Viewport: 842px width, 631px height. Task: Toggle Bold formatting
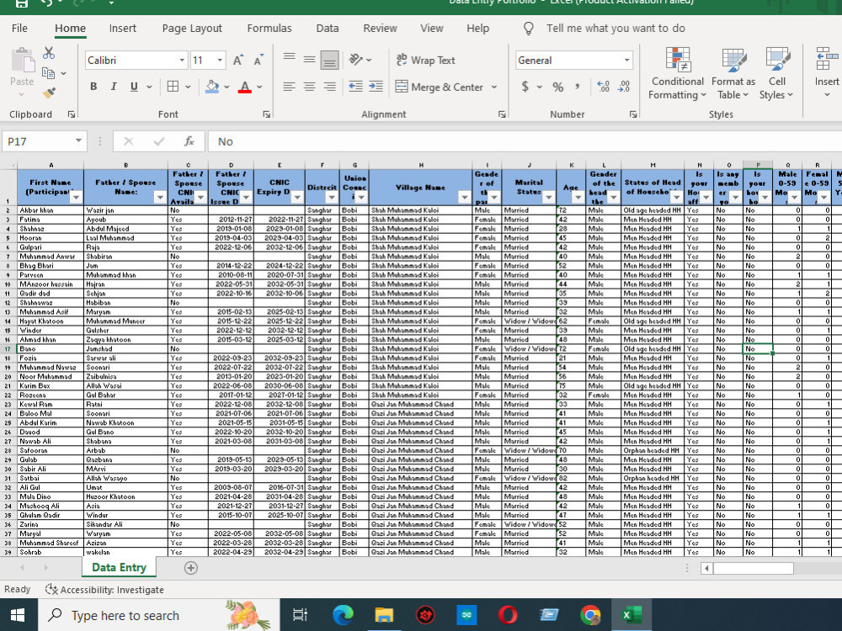pos(93,87)
